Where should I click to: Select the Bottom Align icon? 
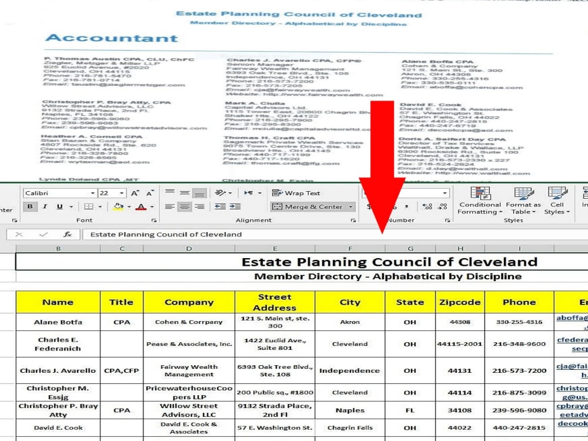(199, 193)
